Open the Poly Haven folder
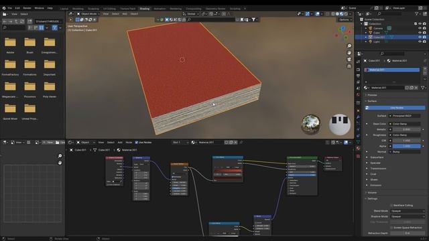This screenshot has height=241, width=429. (50, 89)
